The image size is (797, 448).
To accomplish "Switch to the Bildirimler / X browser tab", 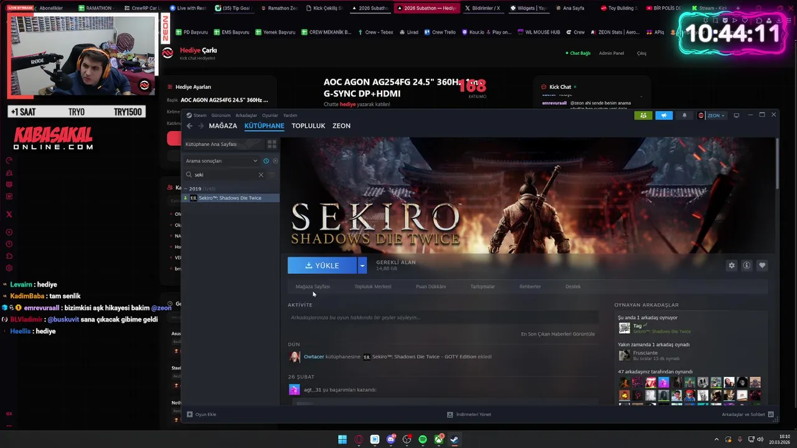I will tap(483, 8).
